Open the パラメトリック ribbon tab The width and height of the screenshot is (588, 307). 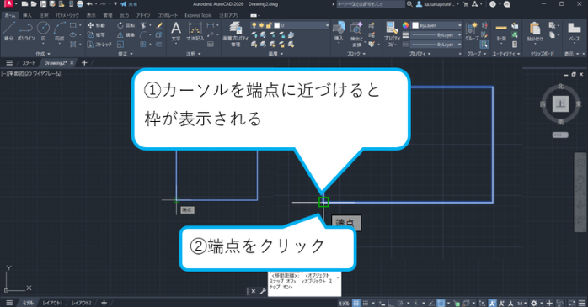coord(67,15)
